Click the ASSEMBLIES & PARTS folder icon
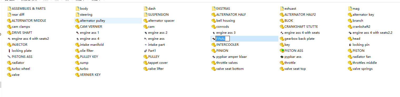400x97 pixels. pyautogui.click(x=9, y=9)
